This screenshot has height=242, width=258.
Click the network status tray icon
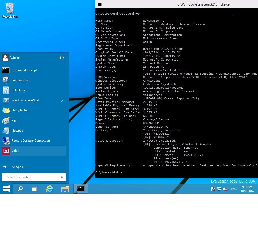[x=219, y=189]
